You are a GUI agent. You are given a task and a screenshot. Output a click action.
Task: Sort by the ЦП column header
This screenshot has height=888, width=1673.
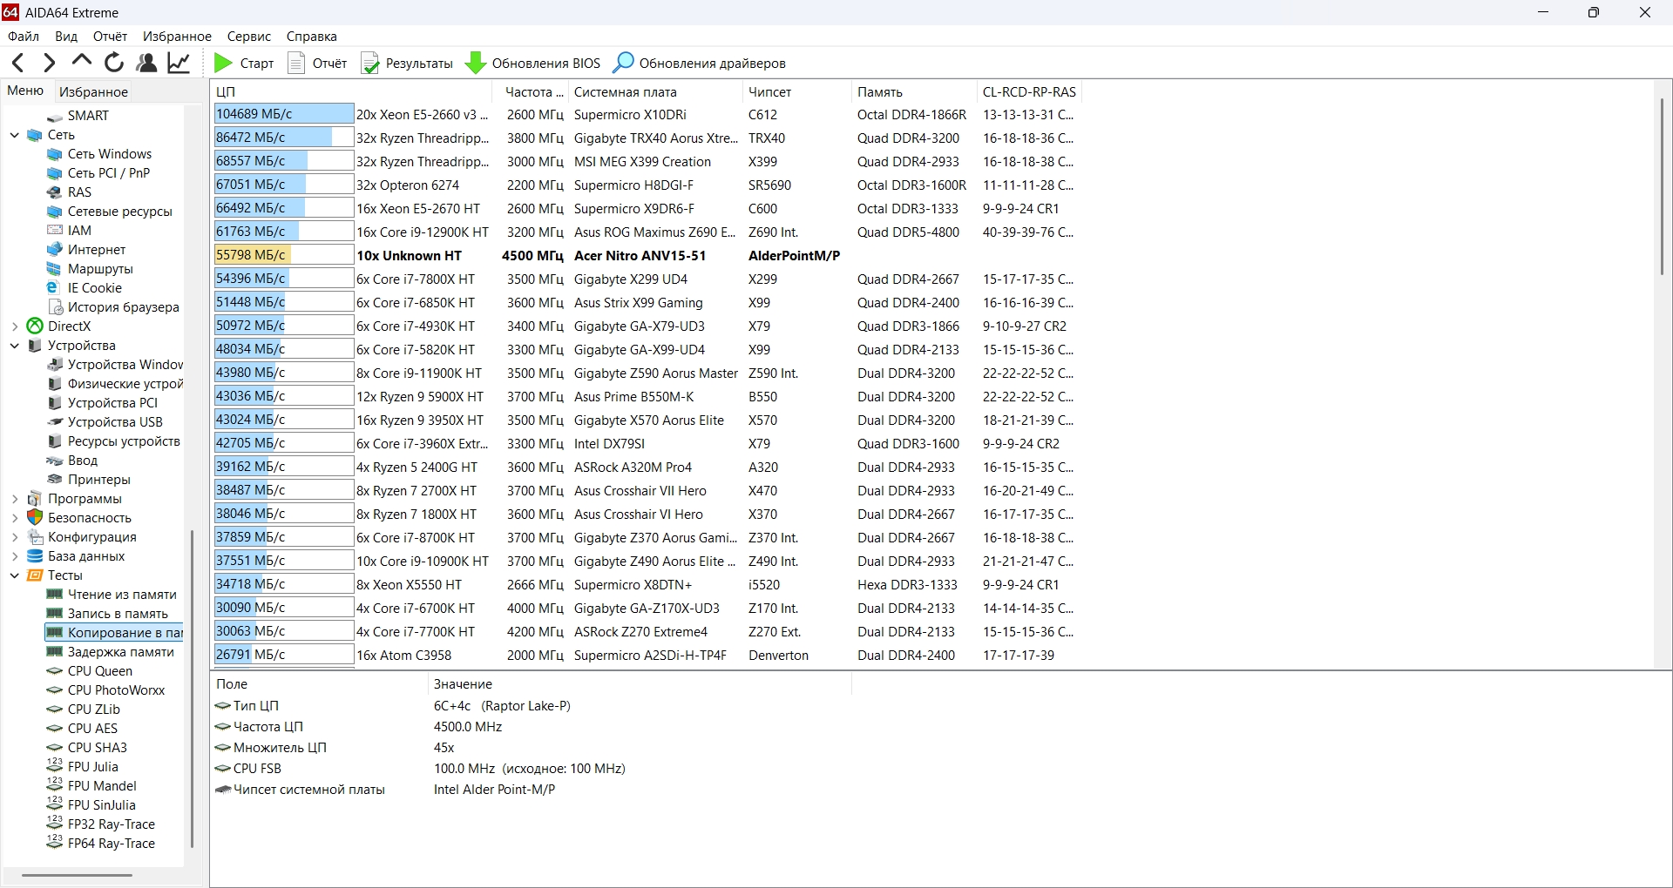click(352, 91)
